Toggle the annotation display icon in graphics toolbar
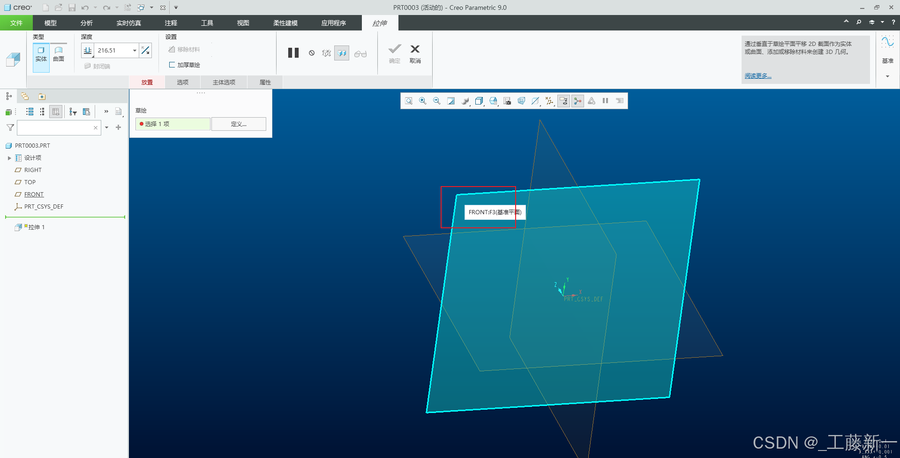This screenshot has height=458, width=900. [x=563, y=101]
